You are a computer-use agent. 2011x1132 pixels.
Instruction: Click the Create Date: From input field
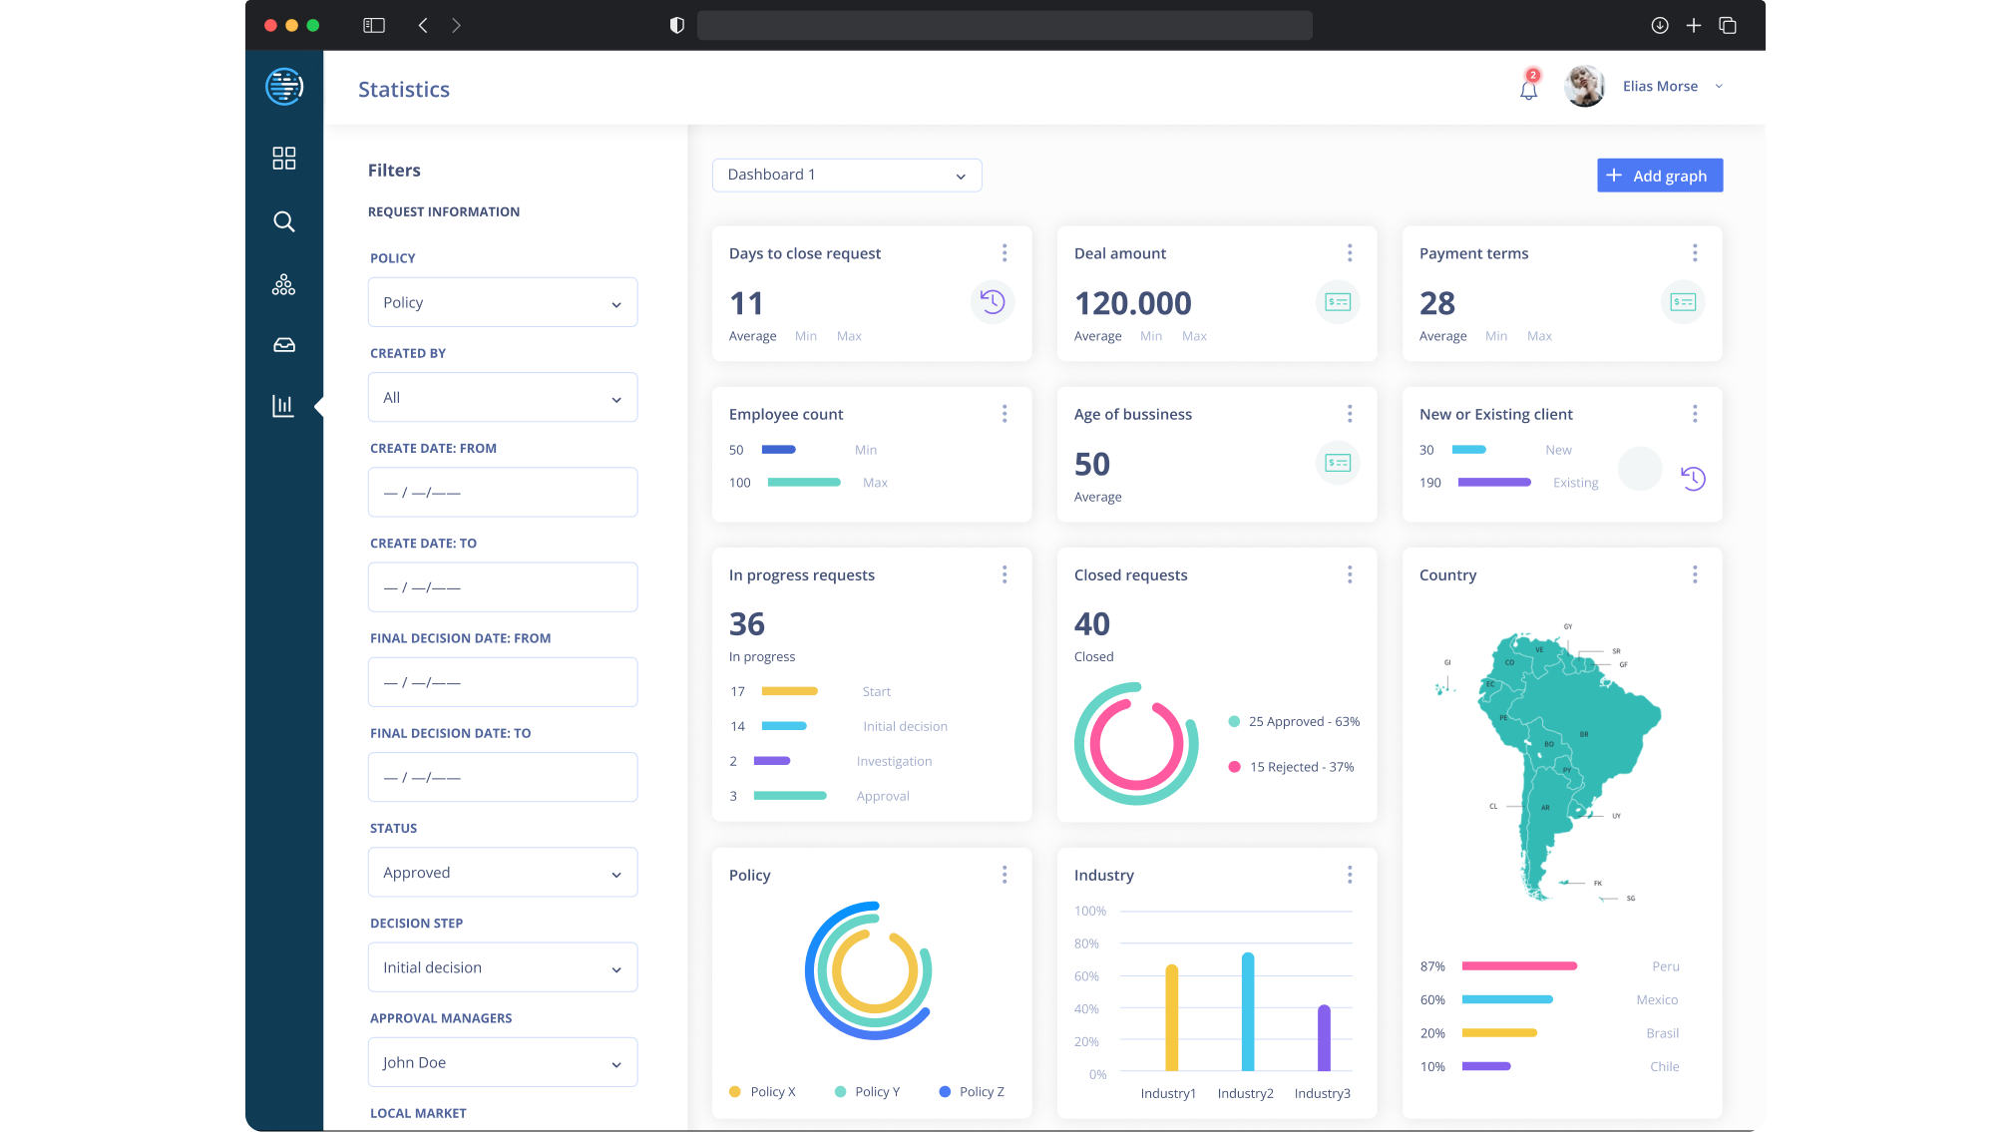(x=503, y=493)
